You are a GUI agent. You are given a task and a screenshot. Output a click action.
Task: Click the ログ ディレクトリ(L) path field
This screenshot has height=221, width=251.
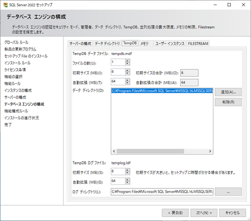point(162,192)
